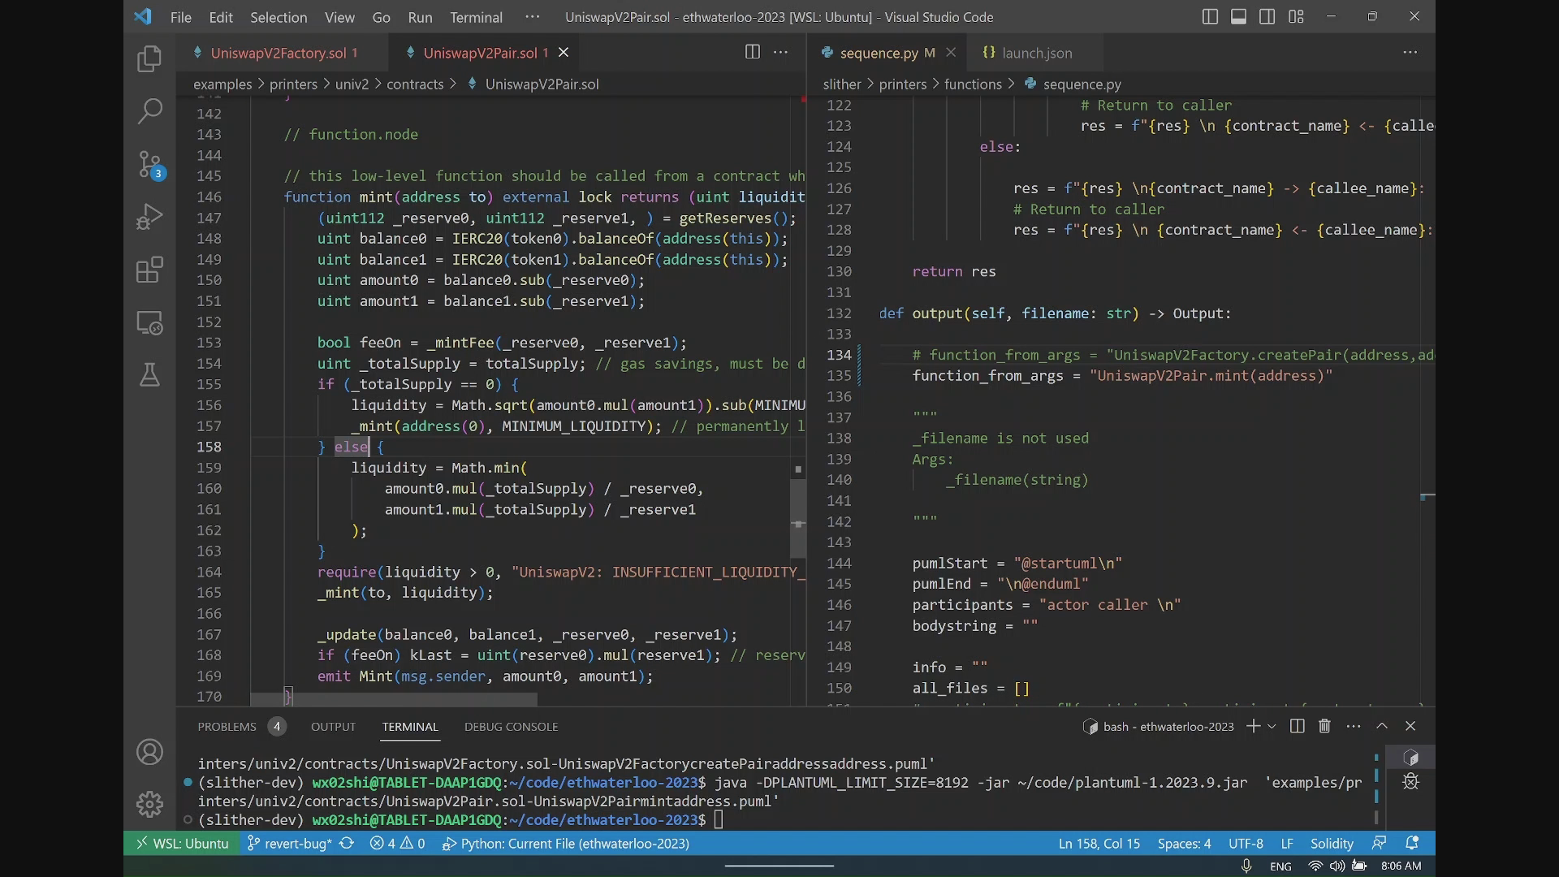Maximize the panel size with chevron
Viewport: 1559px width, 877px height.
point(1382,726)
